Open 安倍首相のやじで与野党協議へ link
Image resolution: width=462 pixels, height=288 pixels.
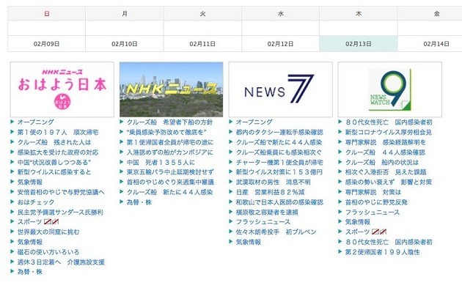[x=61, y=192]
